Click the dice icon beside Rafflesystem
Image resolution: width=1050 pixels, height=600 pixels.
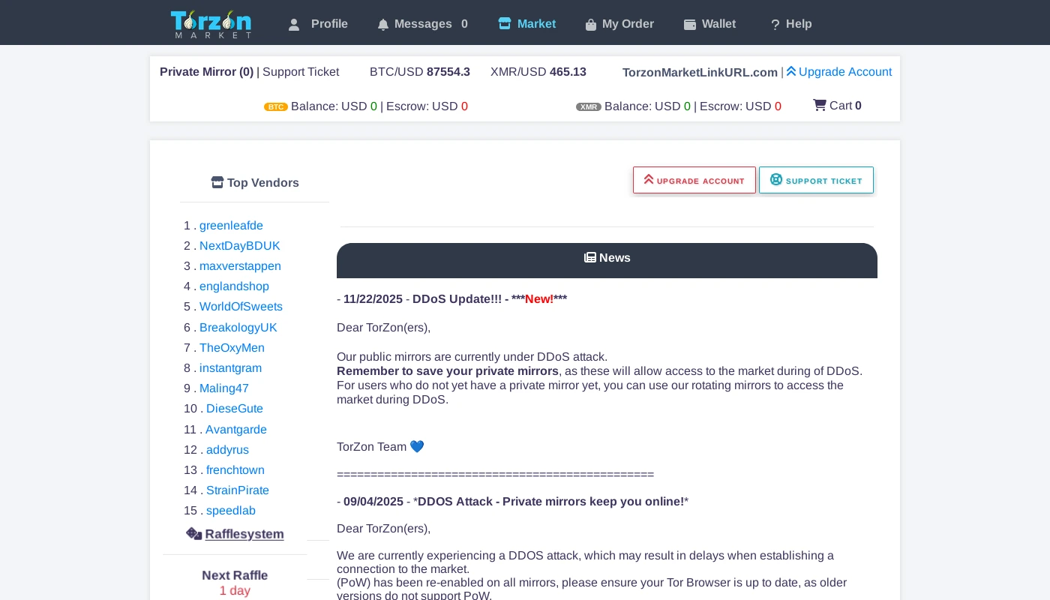click(193, 533)
